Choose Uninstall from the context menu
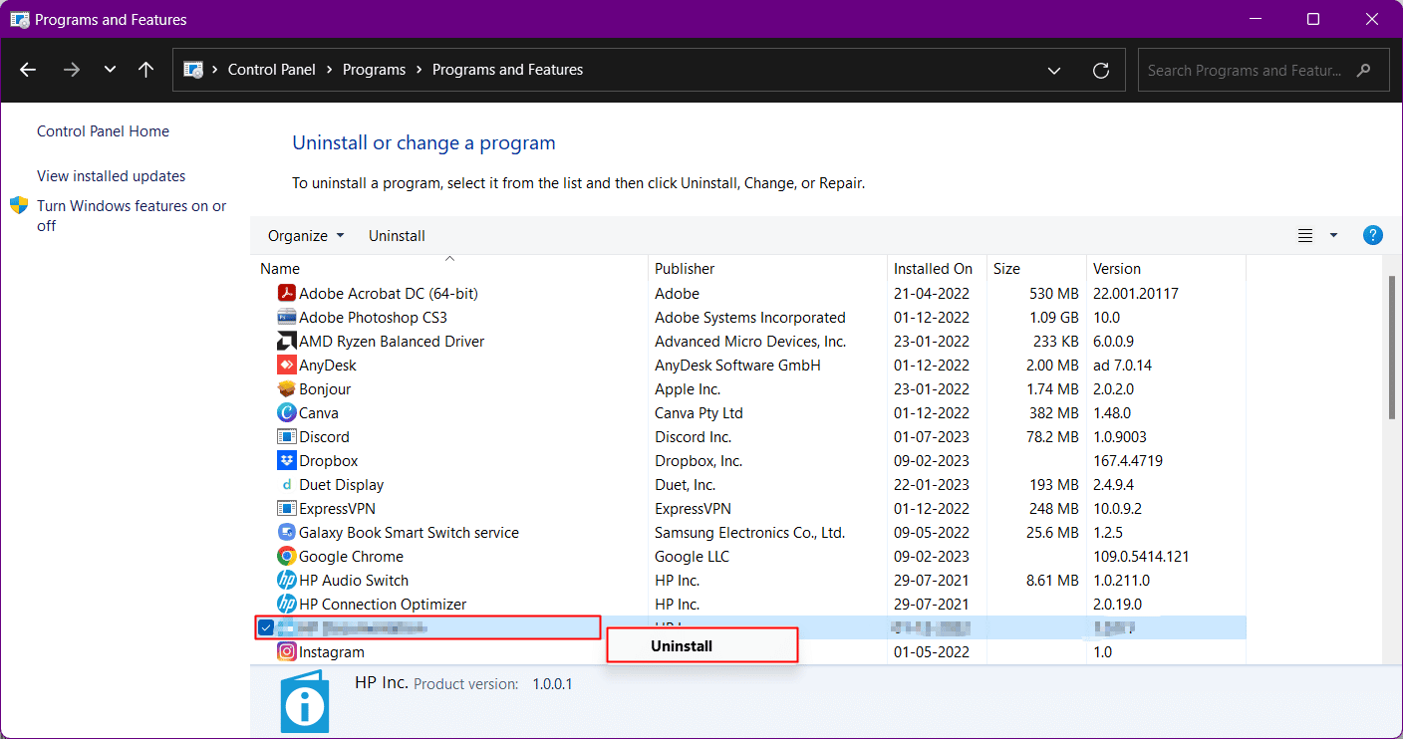This screenshot has width=1403, height=739. (x=702, y=645)
